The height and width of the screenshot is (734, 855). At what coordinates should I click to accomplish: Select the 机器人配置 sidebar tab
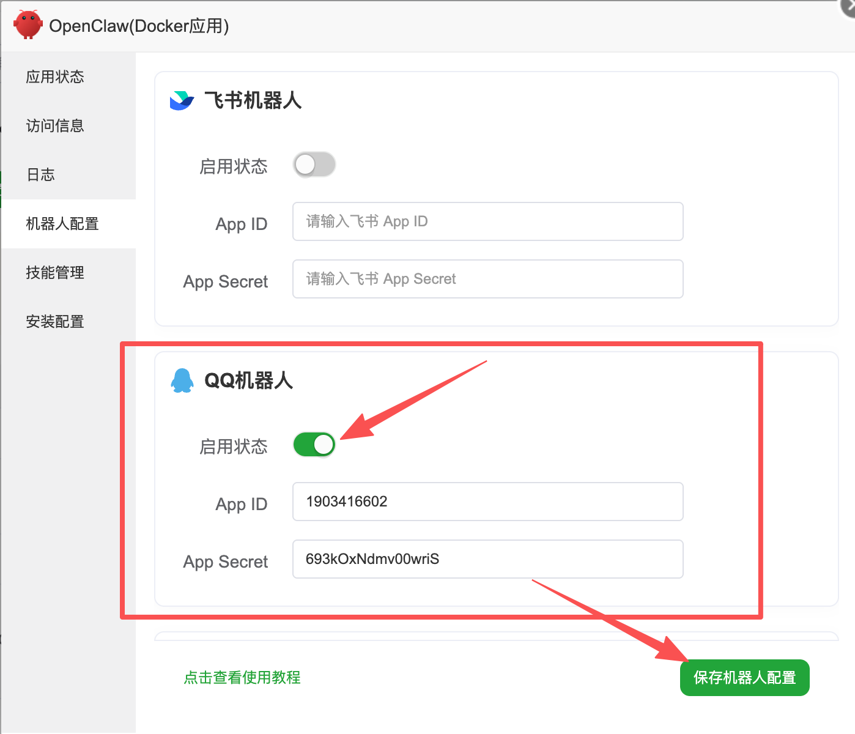(62, 224)
